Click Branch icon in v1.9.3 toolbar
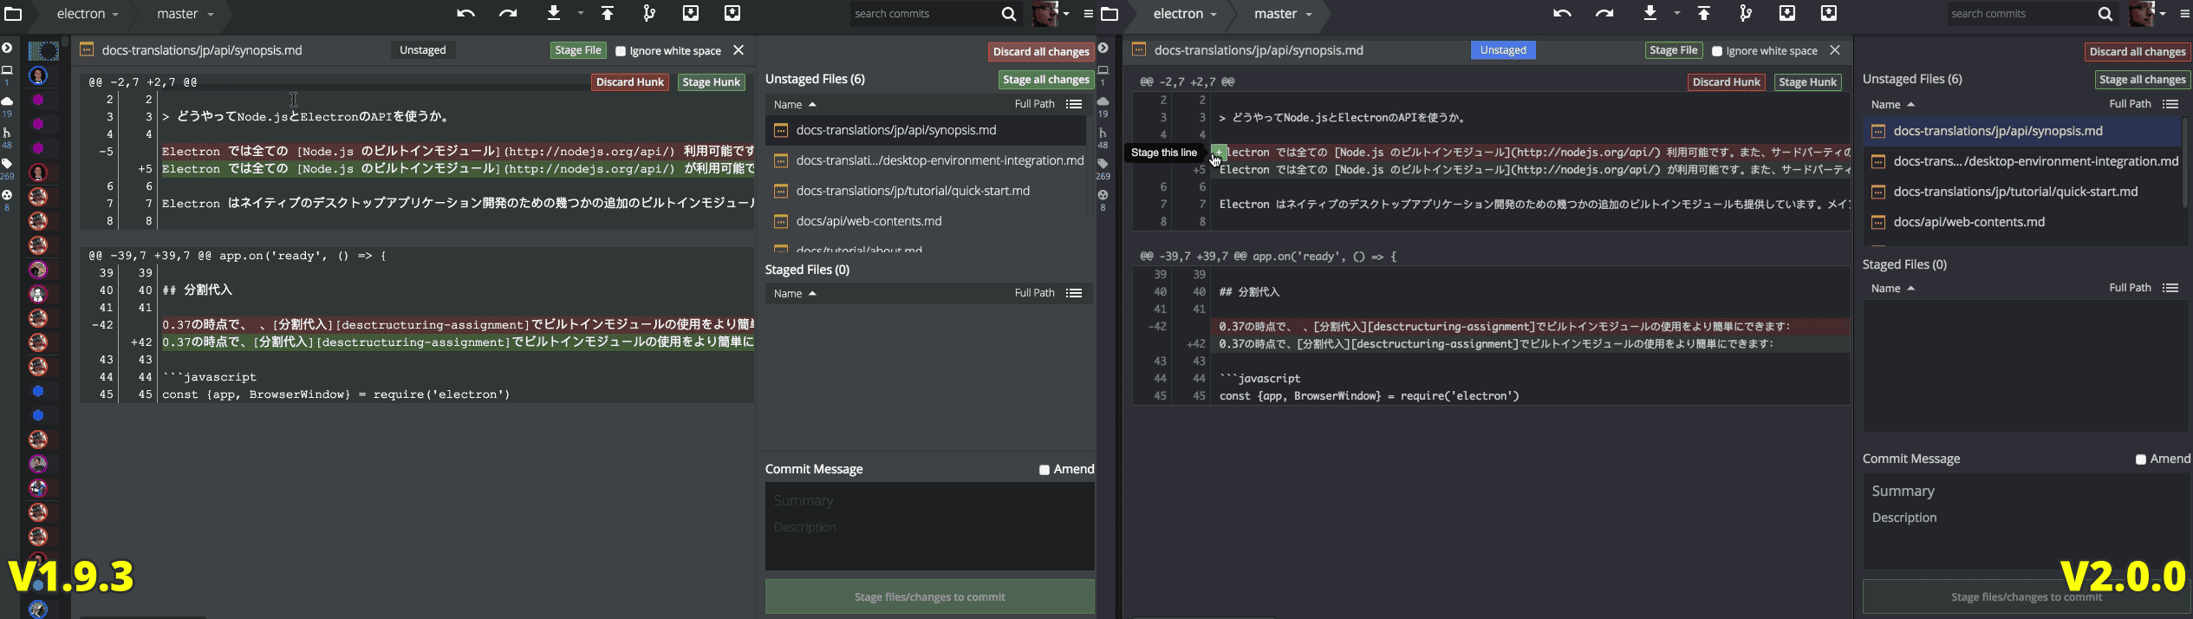Viewport: 2193px width, 619px height. click(649, 13)
